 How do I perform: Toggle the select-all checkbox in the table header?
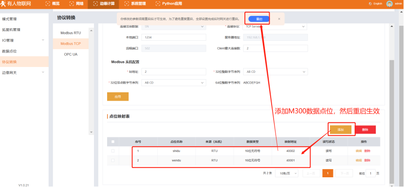point(113,141)
